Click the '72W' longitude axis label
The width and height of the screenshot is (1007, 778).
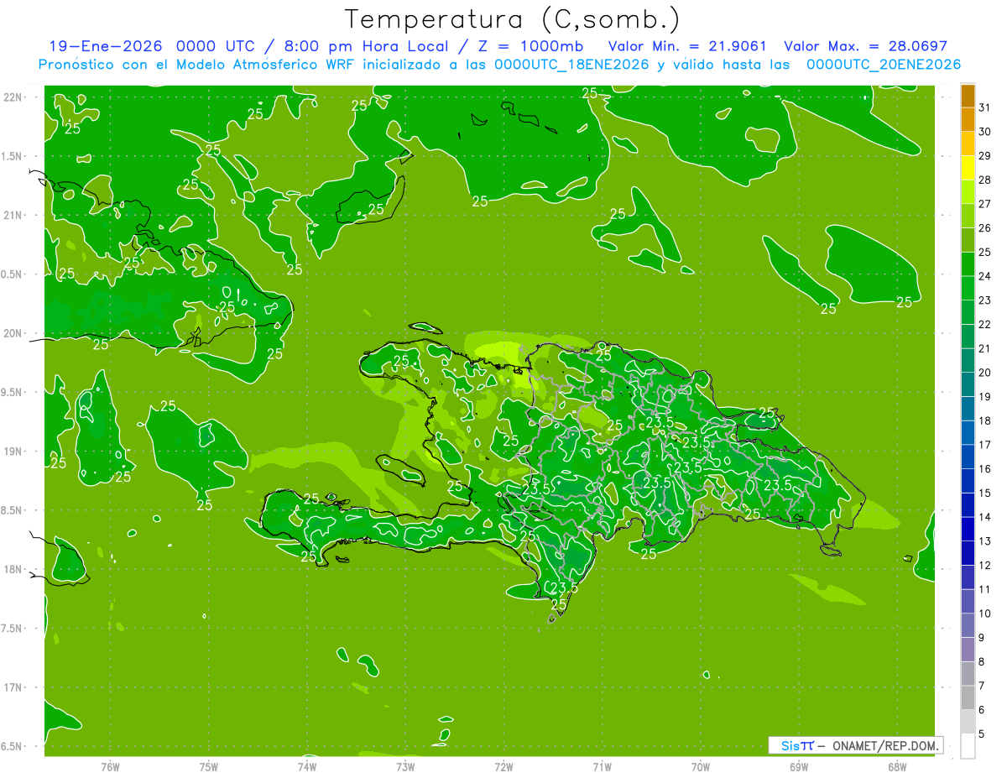pyautogui.click(x=504, y=766)
